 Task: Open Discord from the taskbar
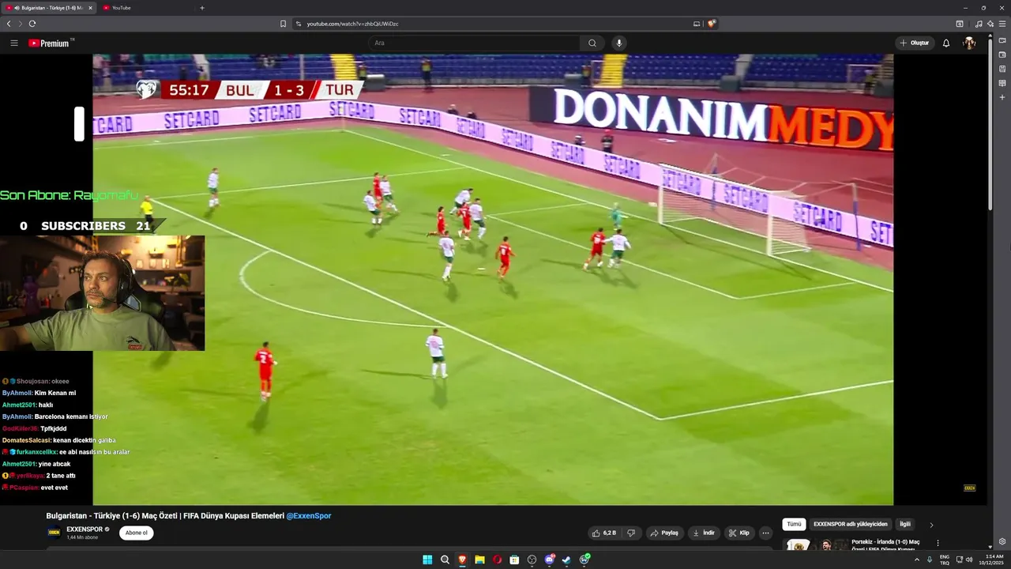(x=549, y=560)
